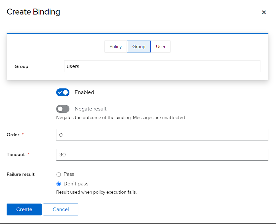Click the Negate result help text
Screen dimensions: 276x224
pos(121,117)
